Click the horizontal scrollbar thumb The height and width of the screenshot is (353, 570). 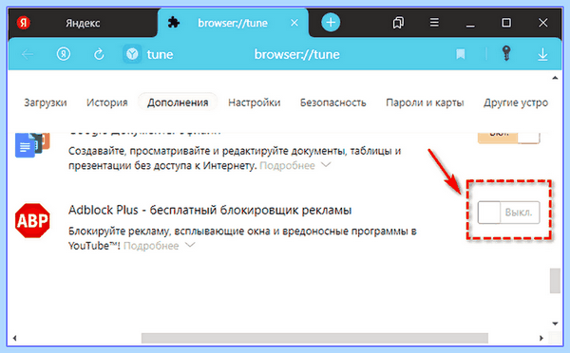[x=314, y=338]
